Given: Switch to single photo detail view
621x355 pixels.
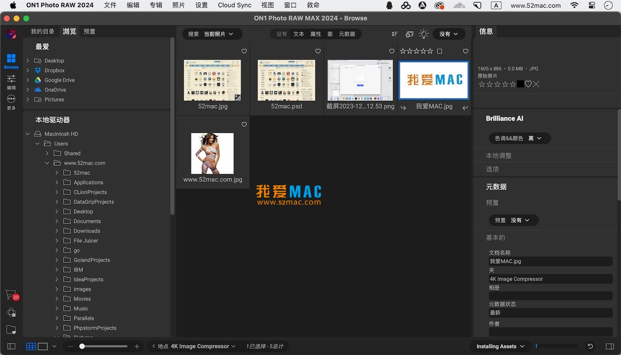Looking at the screenshot, I should coord(43,346).
